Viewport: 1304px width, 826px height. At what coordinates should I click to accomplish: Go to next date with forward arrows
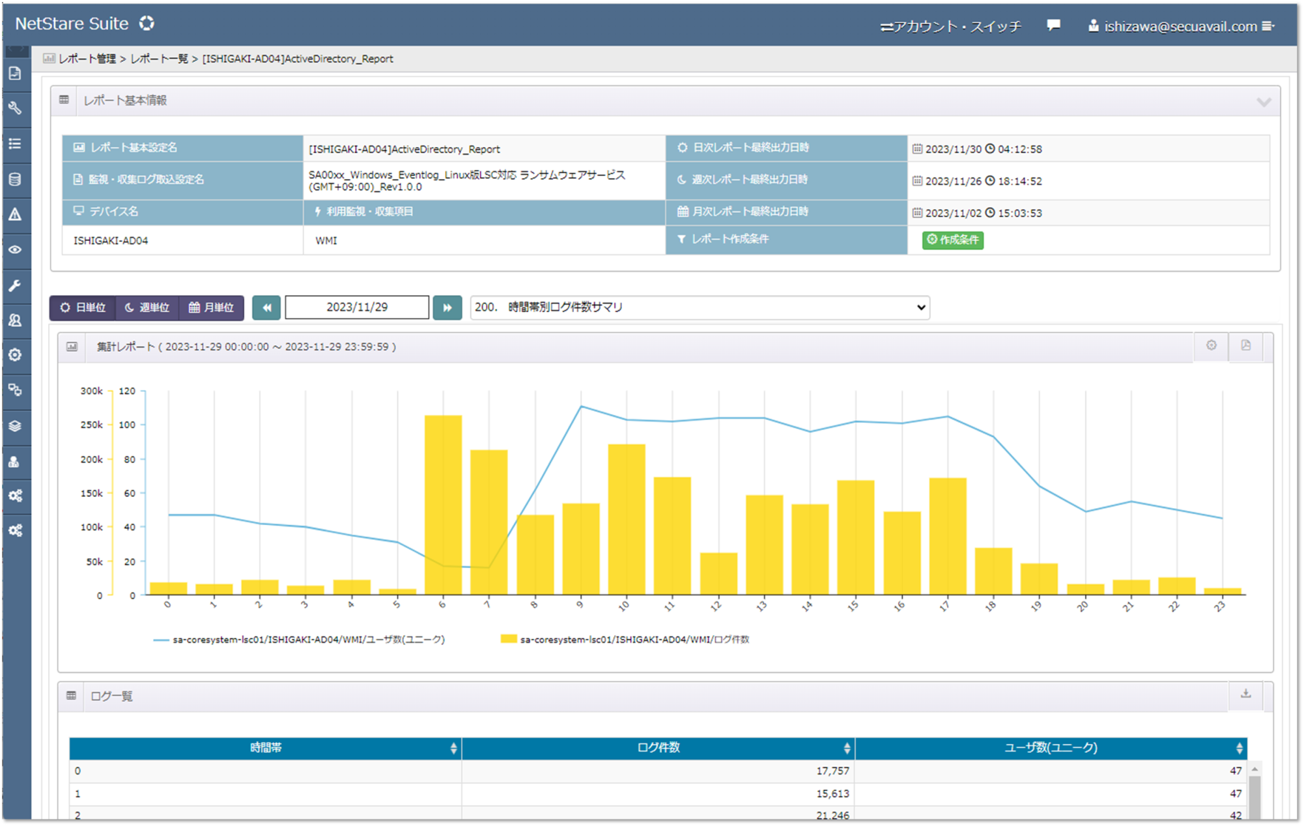click(447, 307)
